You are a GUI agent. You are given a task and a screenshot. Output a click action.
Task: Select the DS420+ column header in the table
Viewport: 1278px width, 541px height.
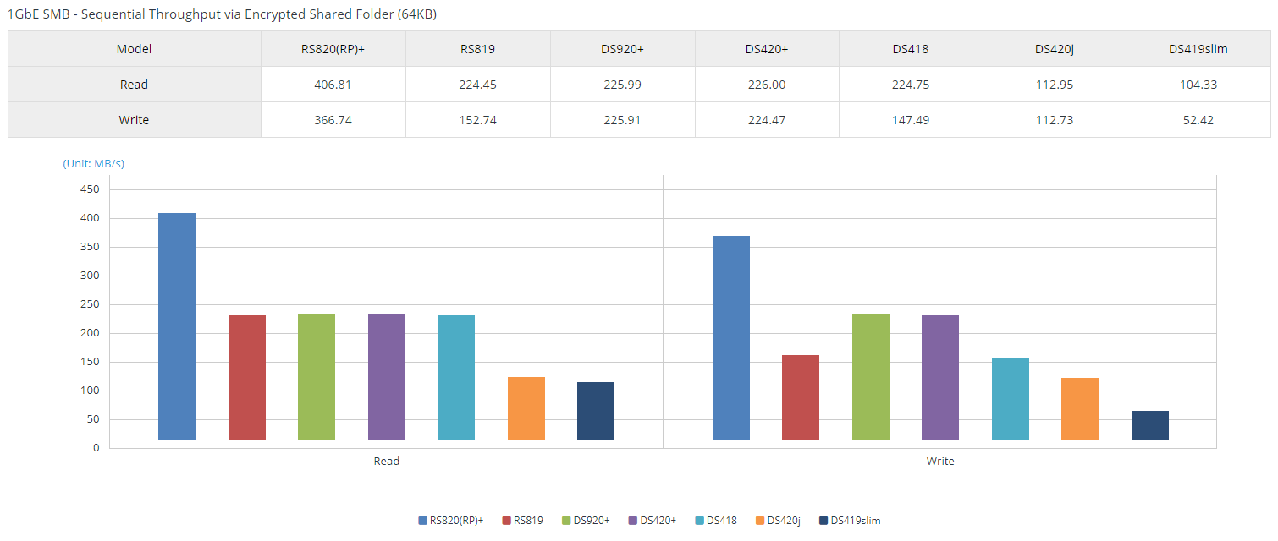coord(767,49)
